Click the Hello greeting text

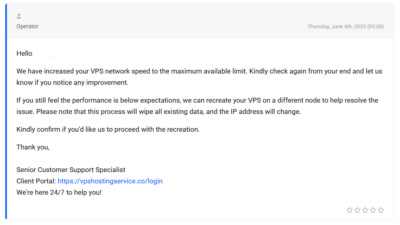coord(24,53)
